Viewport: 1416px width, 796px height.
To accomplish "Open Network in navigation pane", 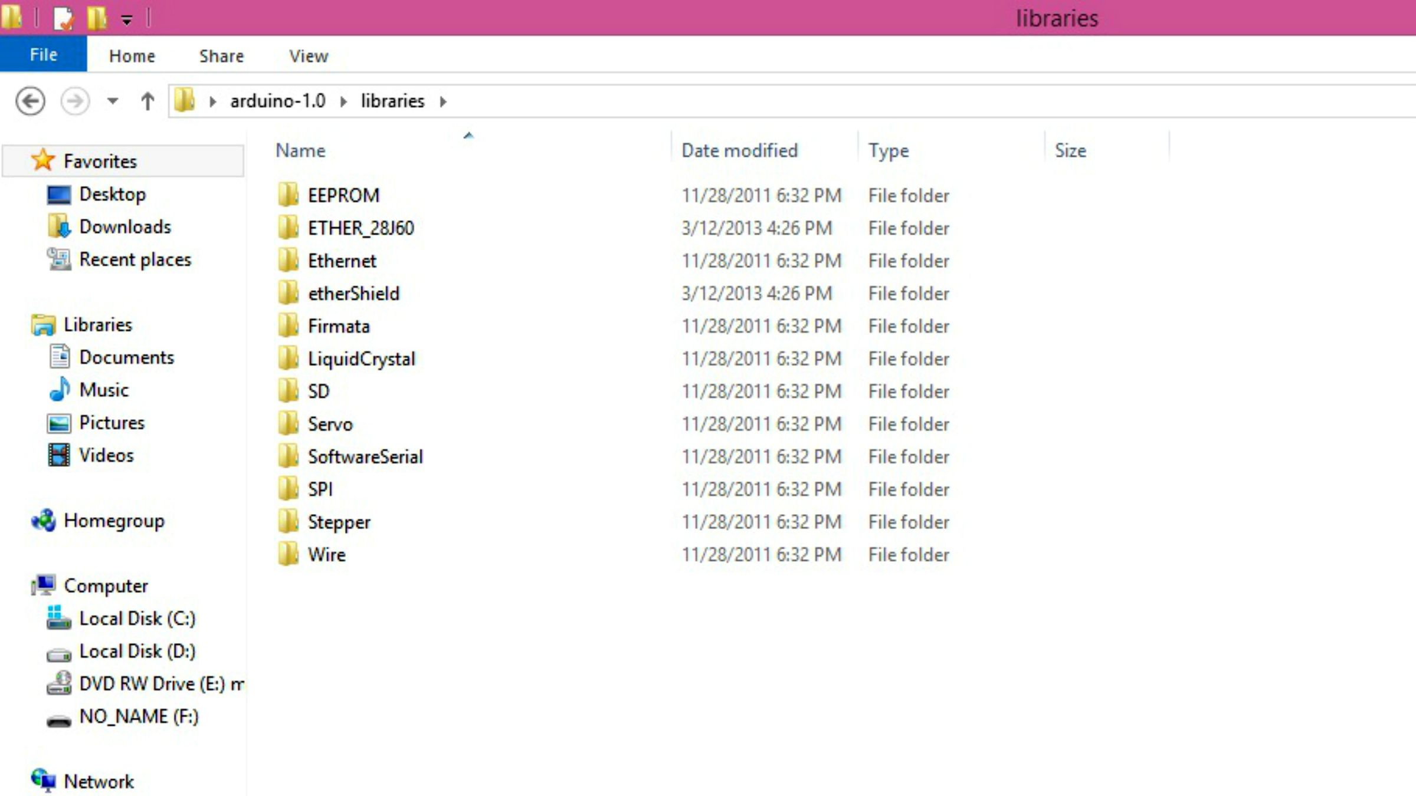I will pos(99,781).
